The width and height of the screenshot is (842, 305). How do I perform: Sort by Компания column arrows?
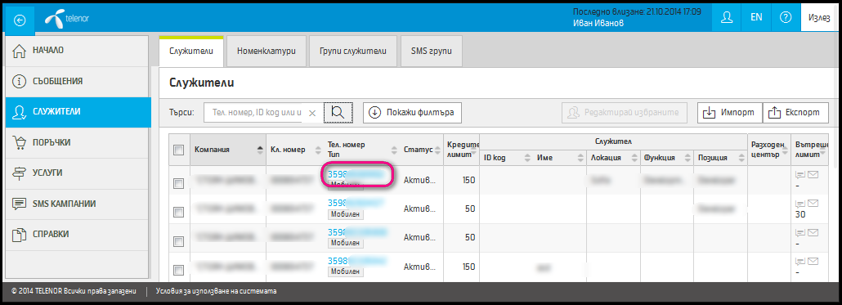pos(261,150)
